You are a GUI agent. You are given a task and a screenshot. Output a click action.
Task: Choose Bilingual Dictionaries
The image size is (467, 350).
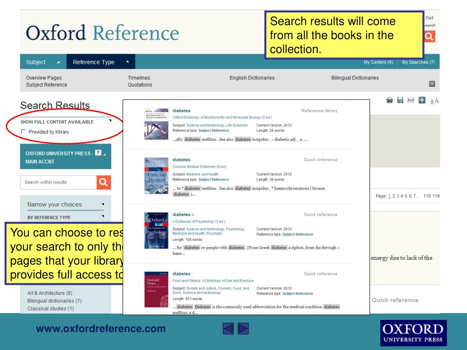click(x=355, y=77)
